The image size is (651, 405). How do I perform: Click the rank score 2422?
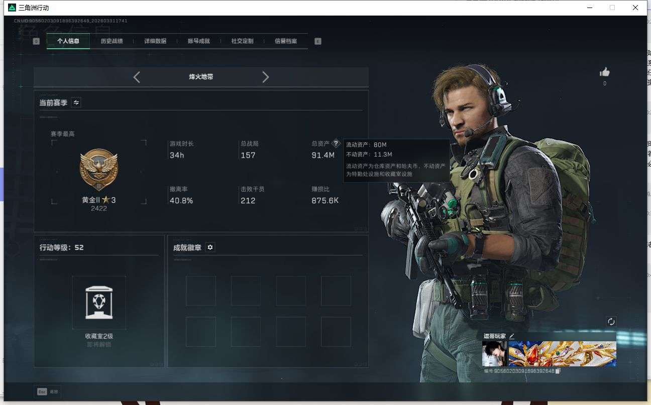(99, 208)
